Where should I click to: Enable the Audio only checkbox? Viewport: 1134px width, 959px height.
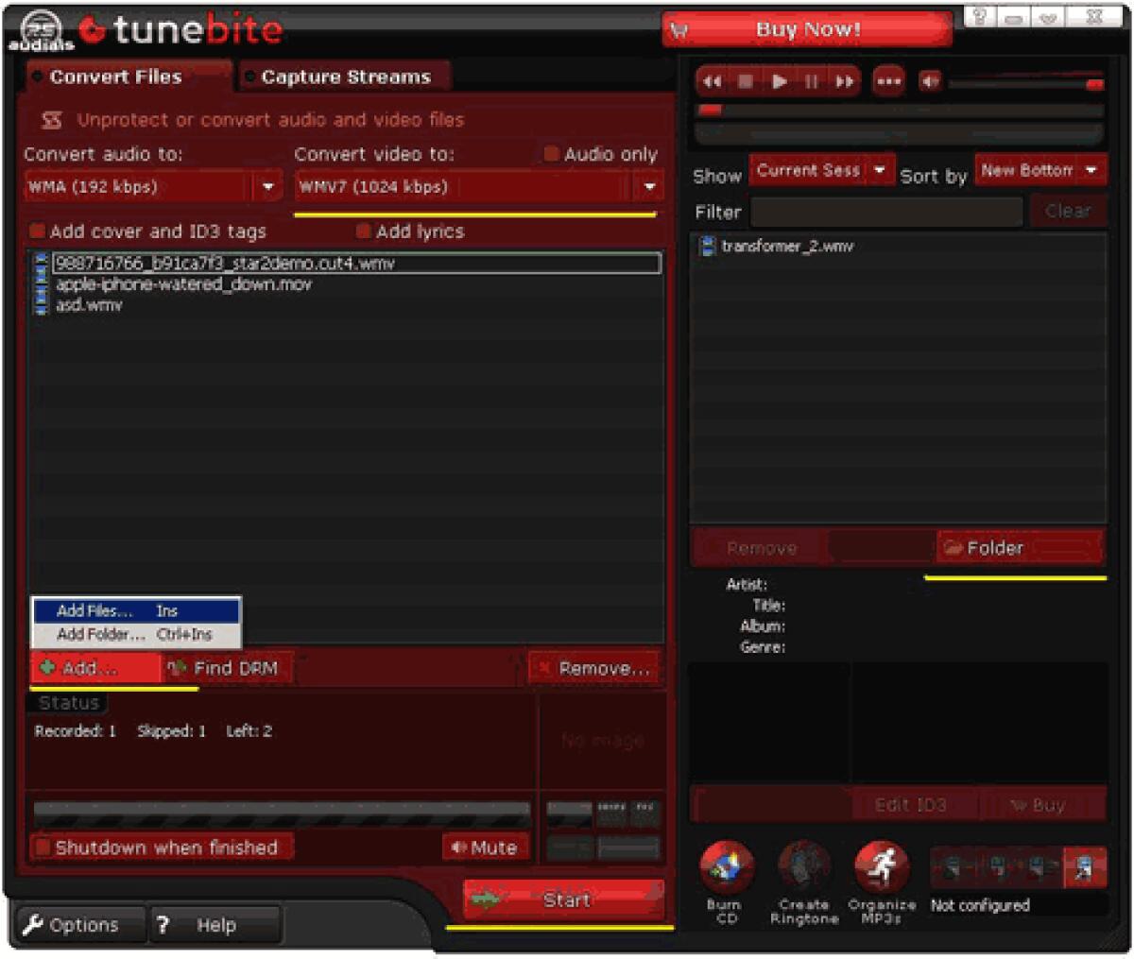point(551,154)
